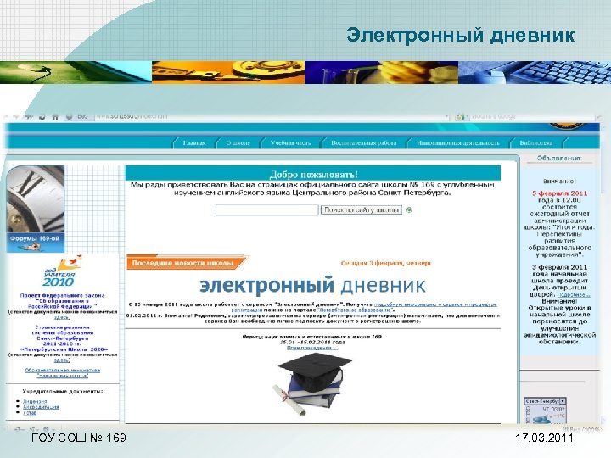Click the Поиск по сайту школы button
The width and height of the screenshot is (611, 458).
[x=362, y=210]
